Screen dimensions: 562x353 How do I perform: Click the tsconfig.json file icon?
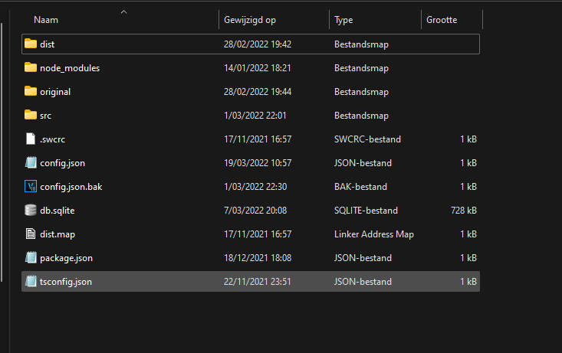tap(31, 282)
